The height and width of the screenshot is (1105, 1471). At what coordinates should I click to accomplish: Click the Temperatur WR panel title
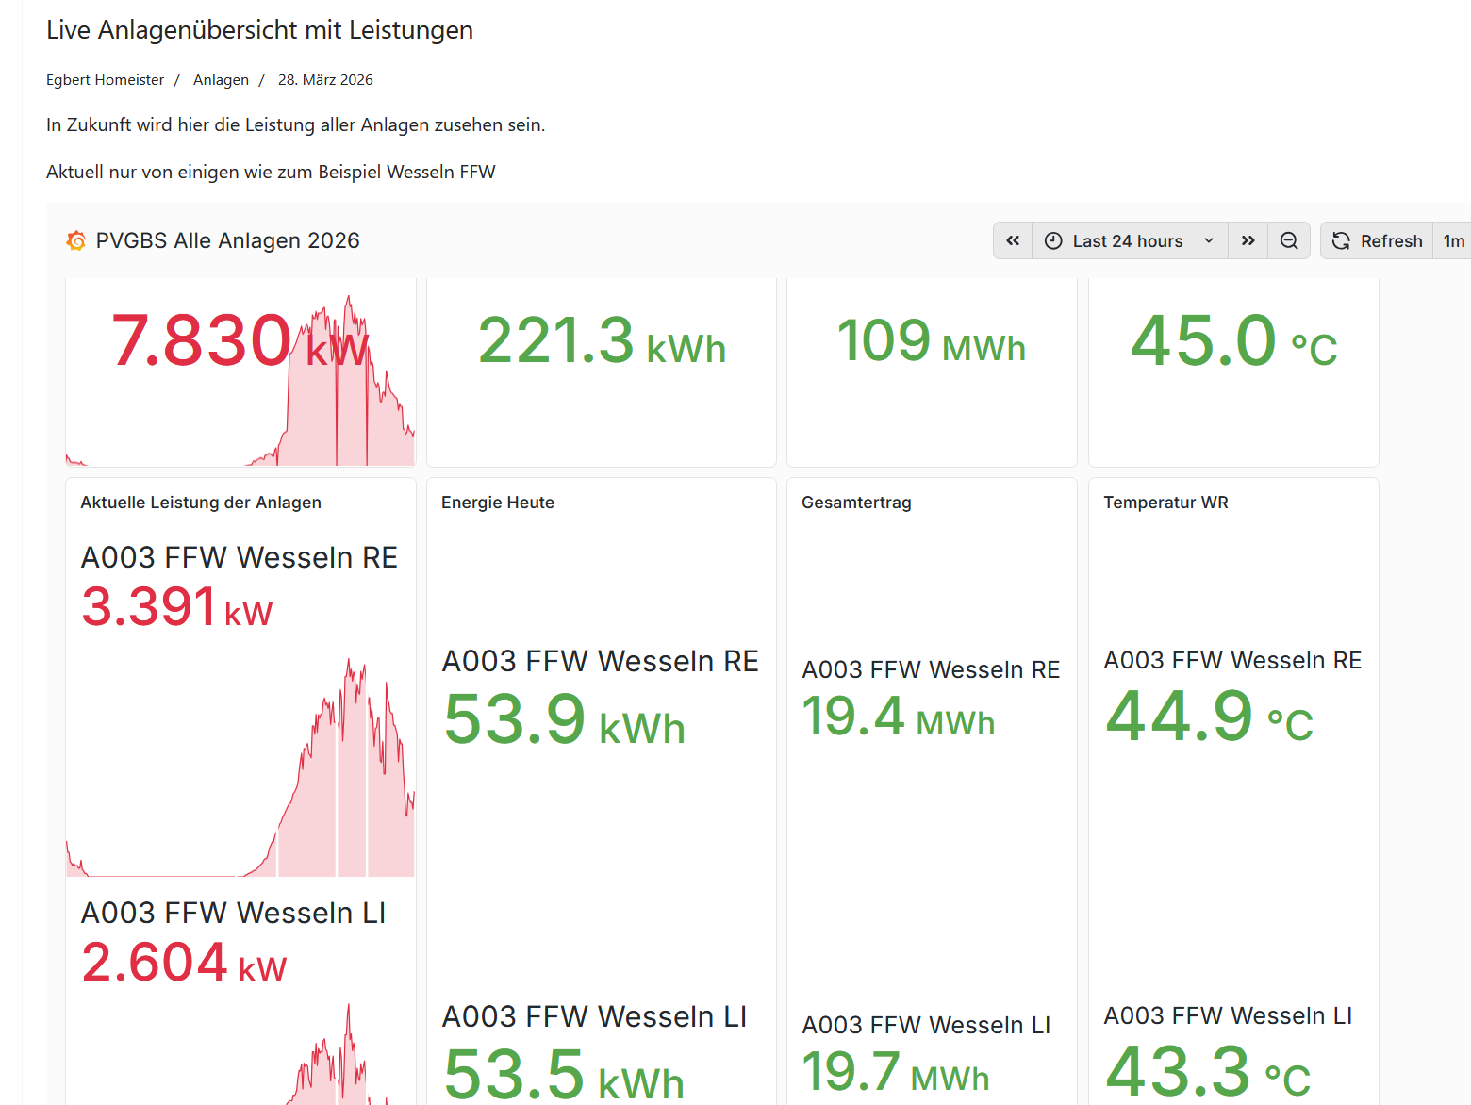(1165, 503)
